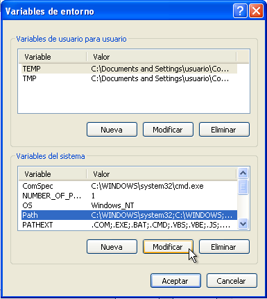The width and height of the screenshot is (267, 299).
Task: Select the TEMP user variable row
Action: pos(129,69)
